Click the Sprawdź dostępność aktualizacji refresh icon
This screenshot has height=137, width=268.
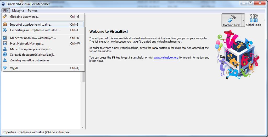5,55
